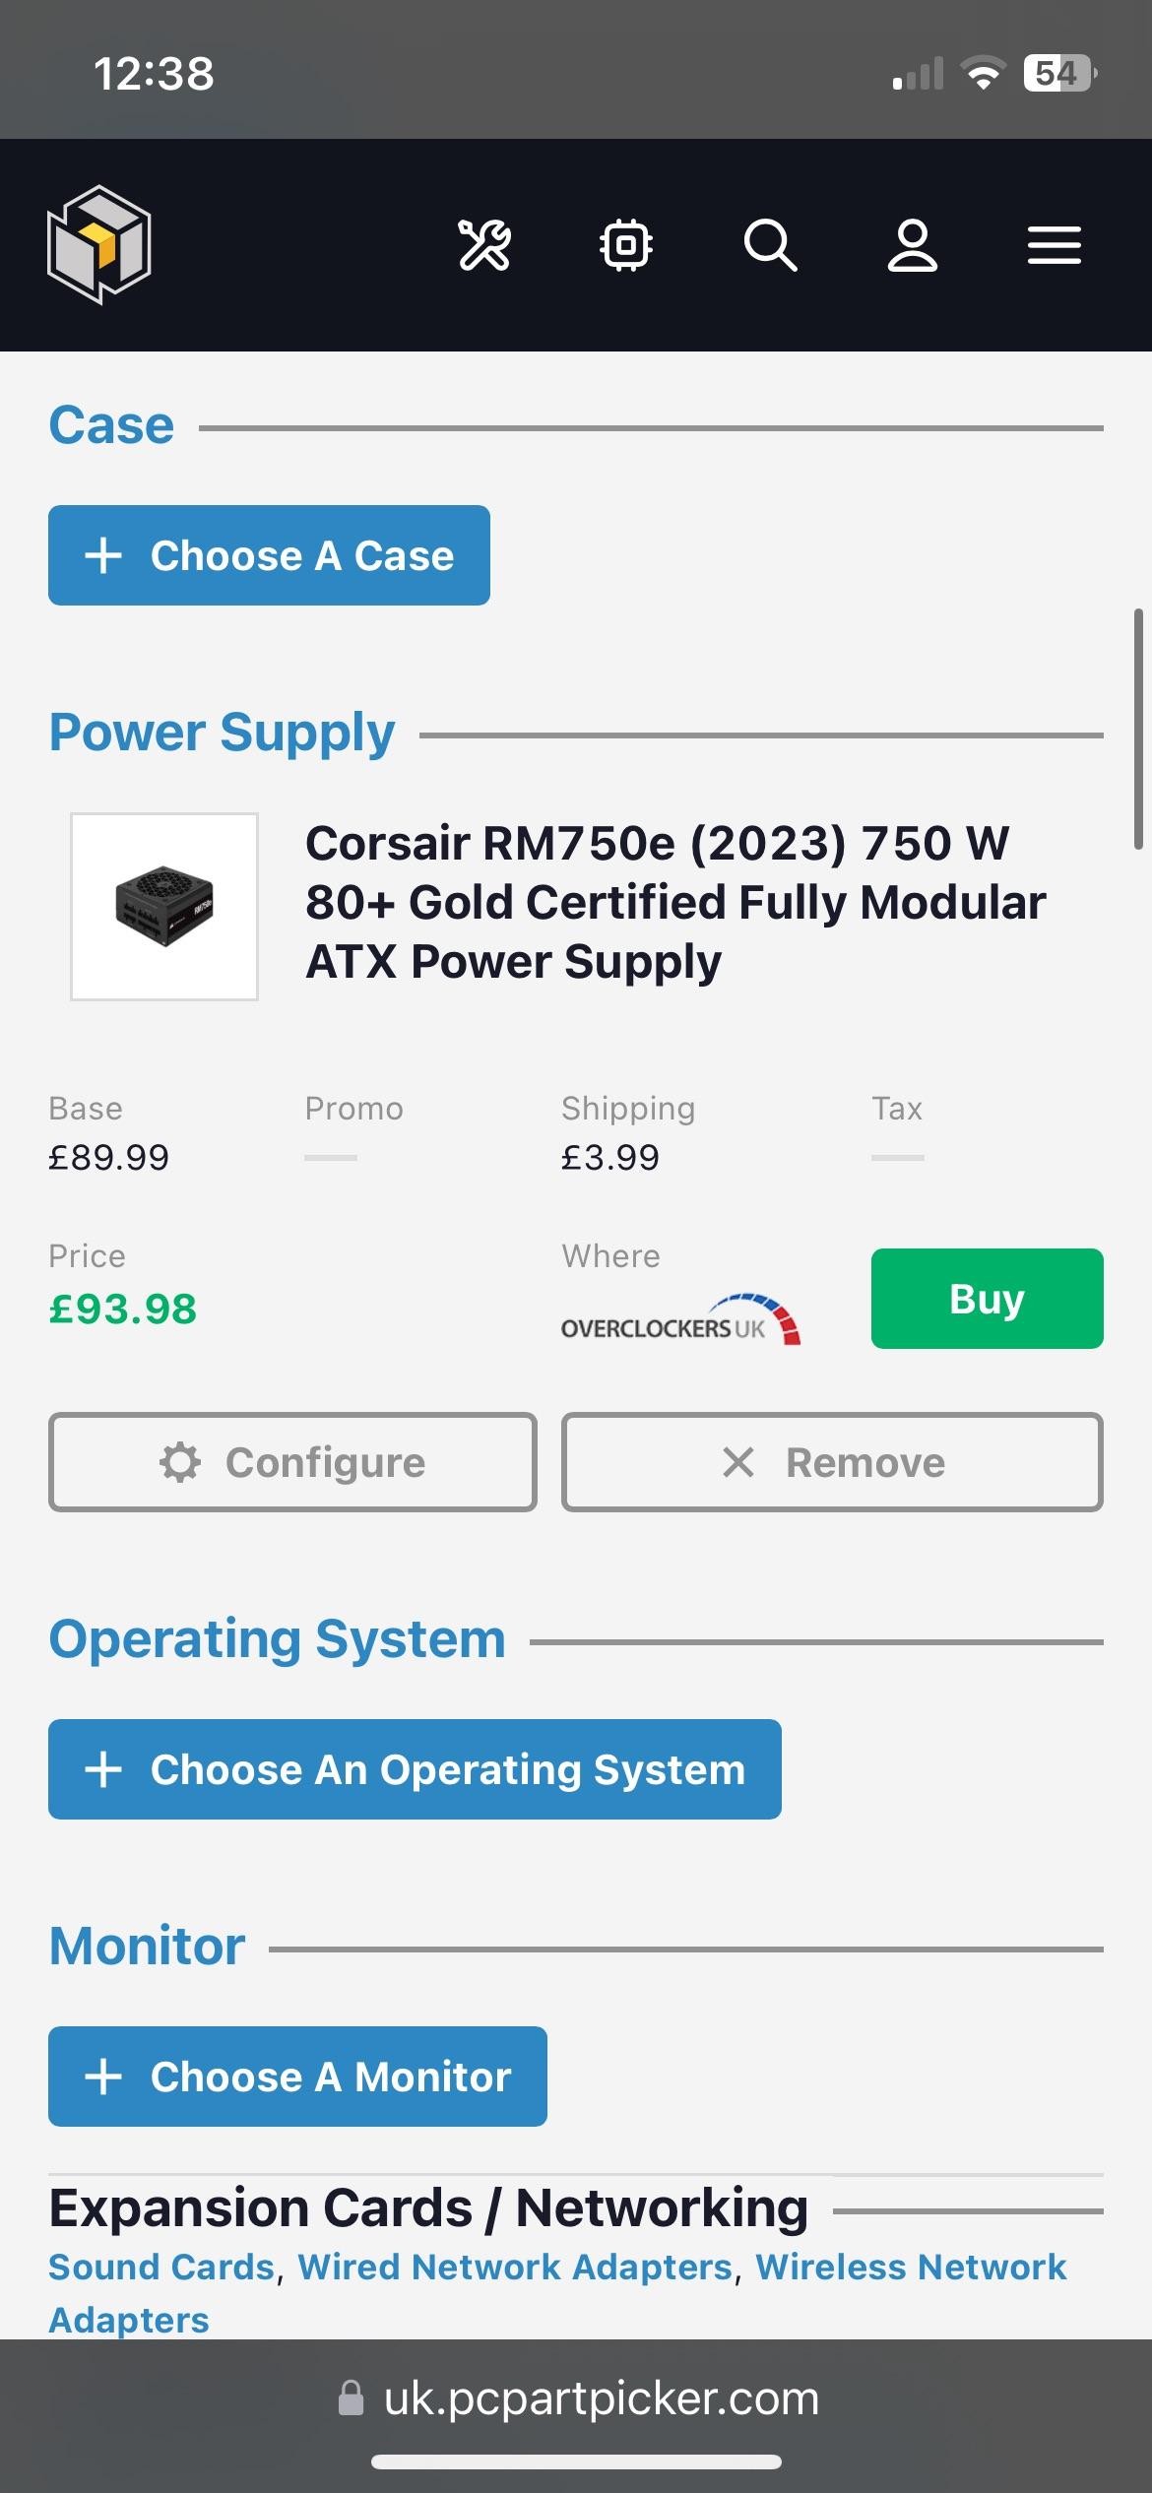Open Wireless Network Adapters link
This screenshot has height=2493, width=1152.
point(911,2267)
